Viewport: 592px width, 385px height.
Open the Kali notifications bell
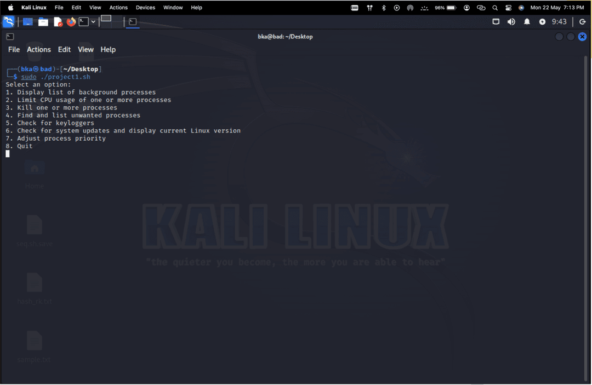(527, 22)
